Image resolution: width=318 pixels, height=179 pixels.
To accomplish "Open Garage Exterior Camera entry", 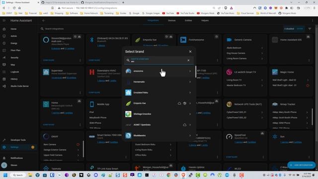I will coord(62,150).
